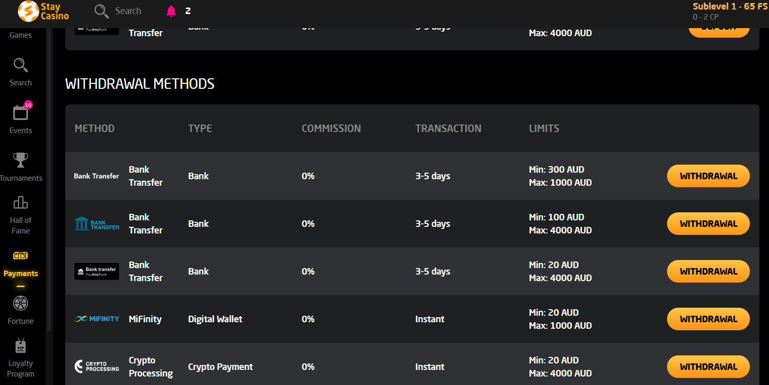
Task: Withdraw via Bank Transfer with Min 300 AUD
Action: [708, 176]
